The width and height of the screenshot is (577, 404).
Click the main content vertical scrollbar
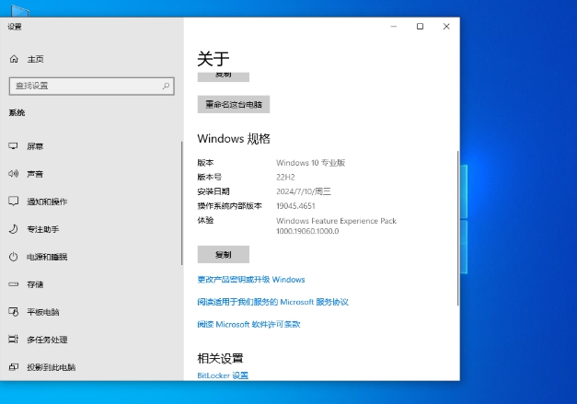456,230
